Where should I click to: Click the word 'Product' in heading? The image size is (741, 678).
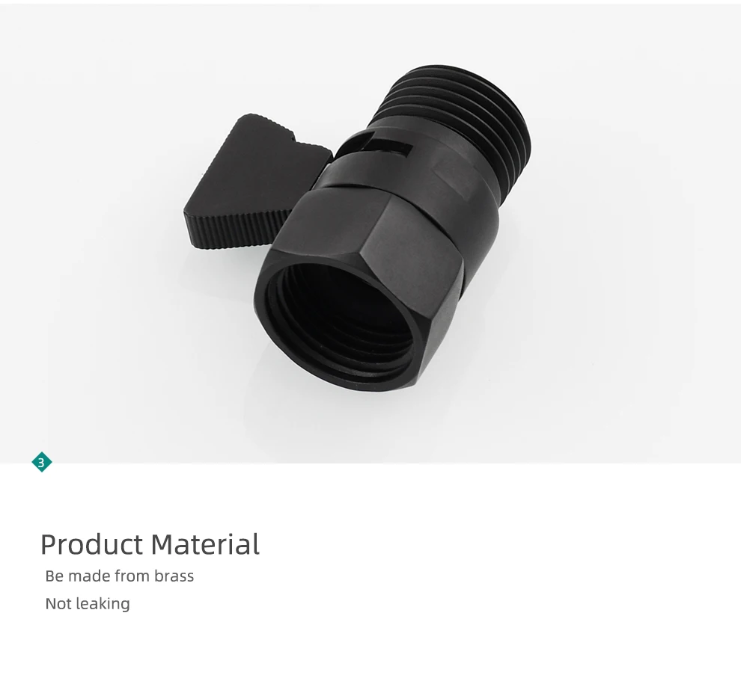point(91,544)
